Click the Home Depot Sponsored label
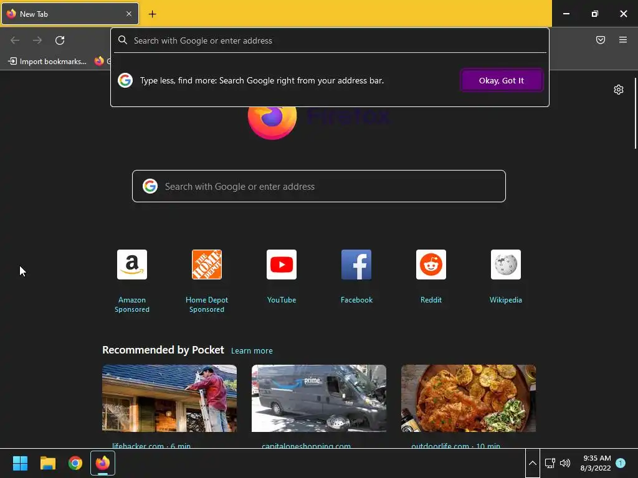The image size is (638, 478). (x=207, y=304)
